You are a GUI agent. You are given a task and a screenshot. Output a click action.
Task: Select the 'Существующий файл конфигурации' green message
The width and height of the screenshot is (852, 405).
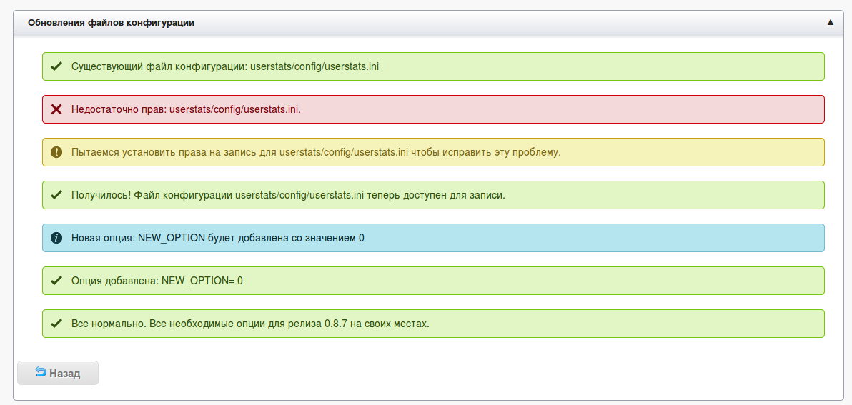click(433, 66)
